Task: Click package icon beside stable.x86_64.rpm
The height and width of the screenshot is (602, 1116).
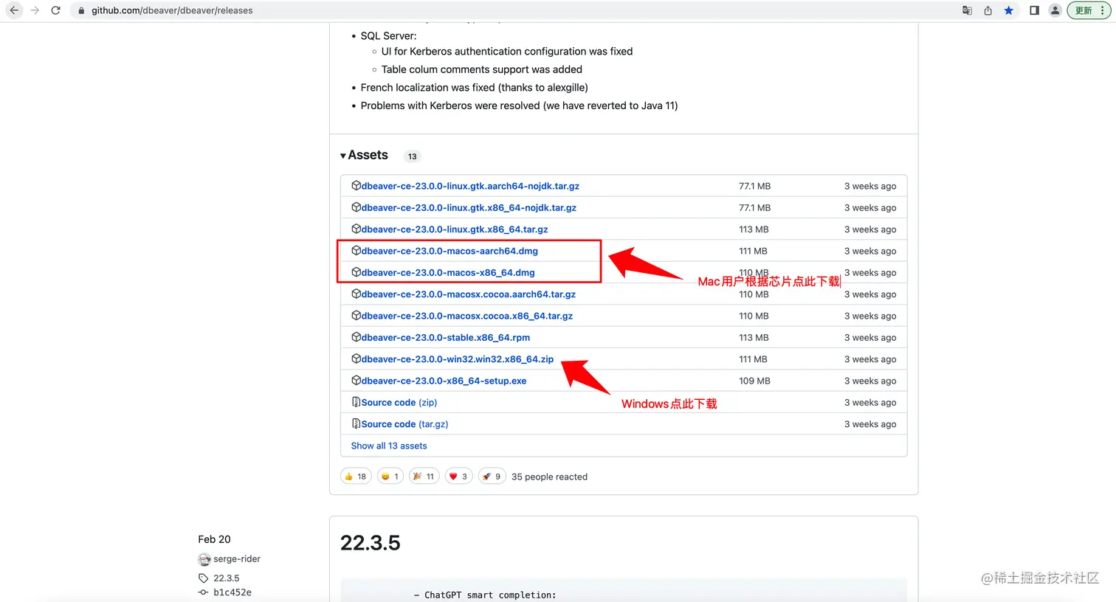Action: click(356, 337)
